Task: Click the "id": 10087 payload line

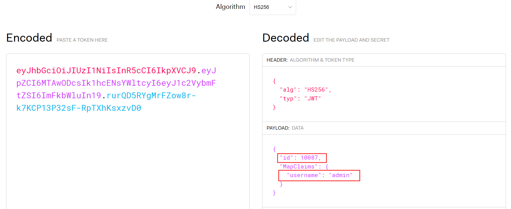Action: 300,158
